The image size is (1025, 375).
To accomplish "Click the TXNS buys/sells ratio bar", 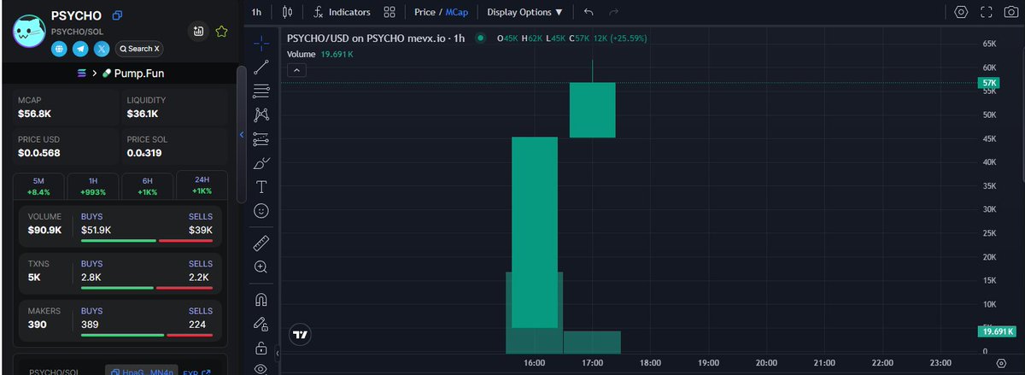I will tap(147, 288).
